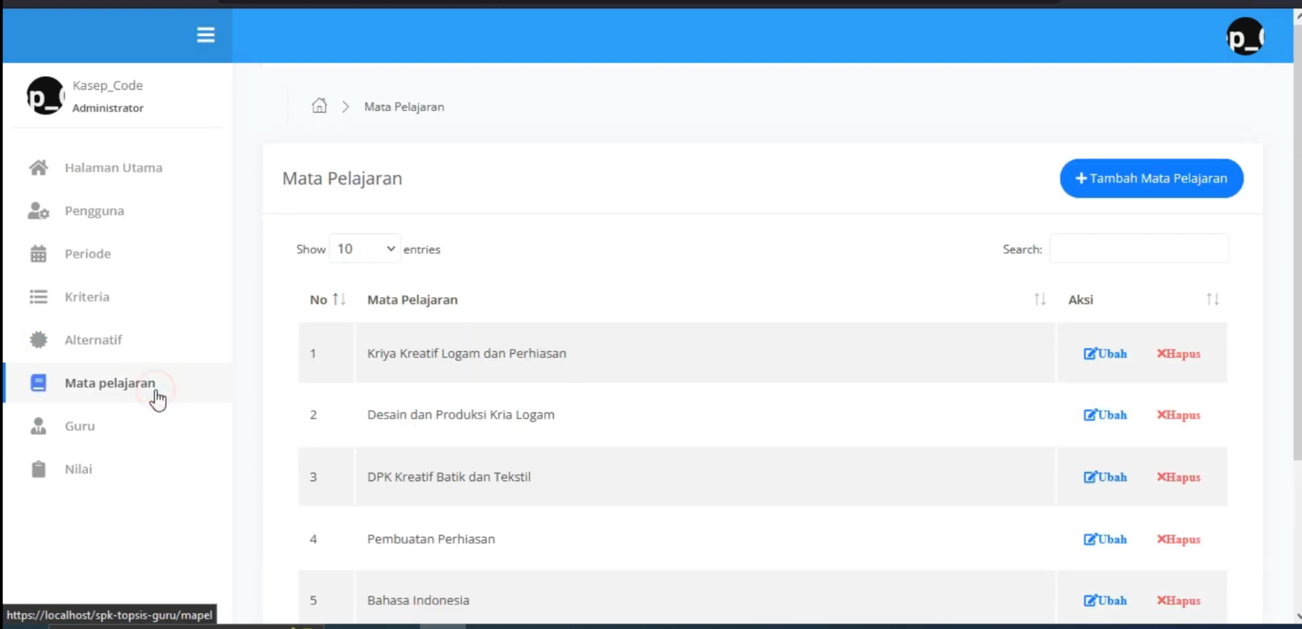Click Ubah for Kriya Kreatif Logam dan Perhiasan
This screenshot has width=1302, height=629.
coord(1105,353)
